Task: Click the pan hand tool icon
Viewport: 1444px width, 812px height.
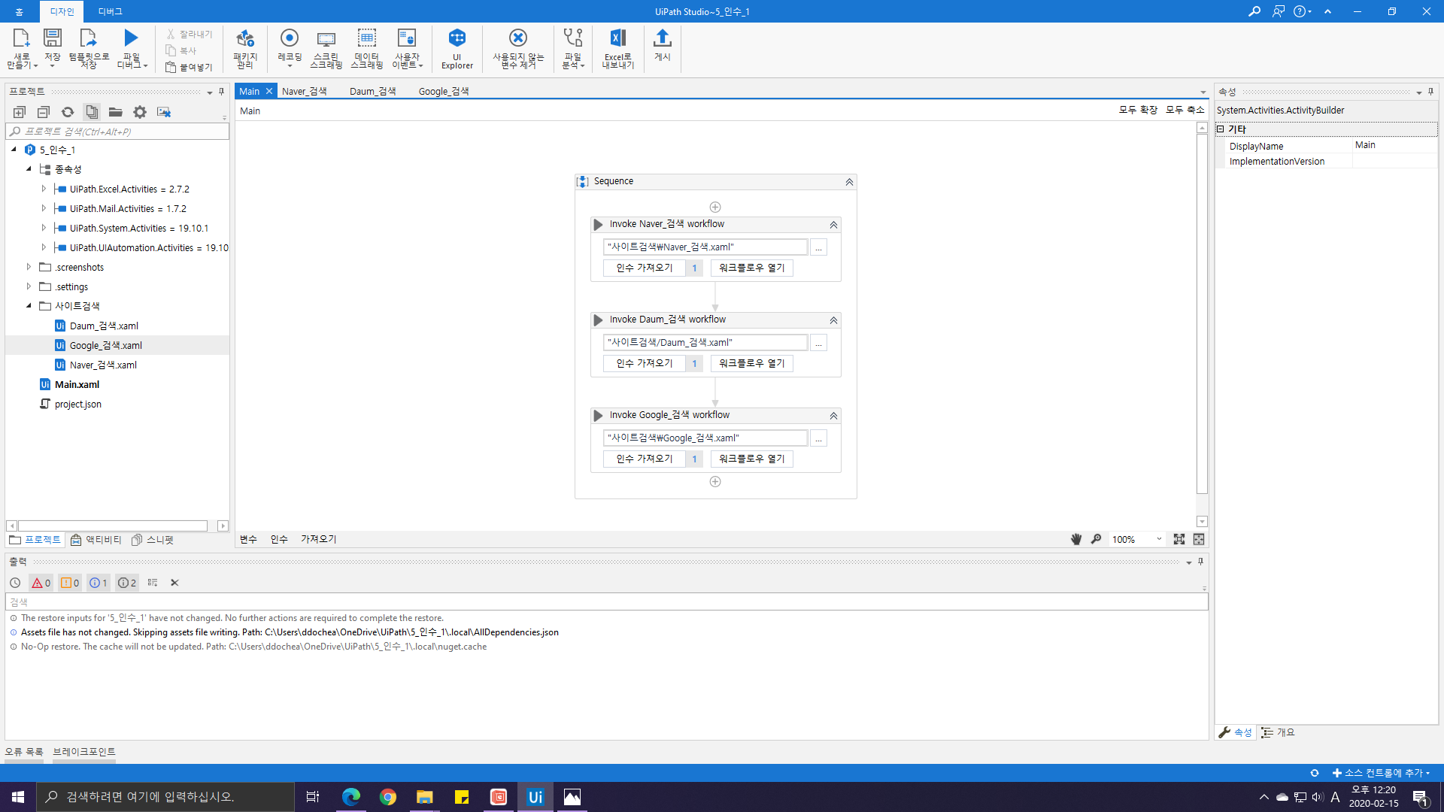Action: tap(1076, 539)
